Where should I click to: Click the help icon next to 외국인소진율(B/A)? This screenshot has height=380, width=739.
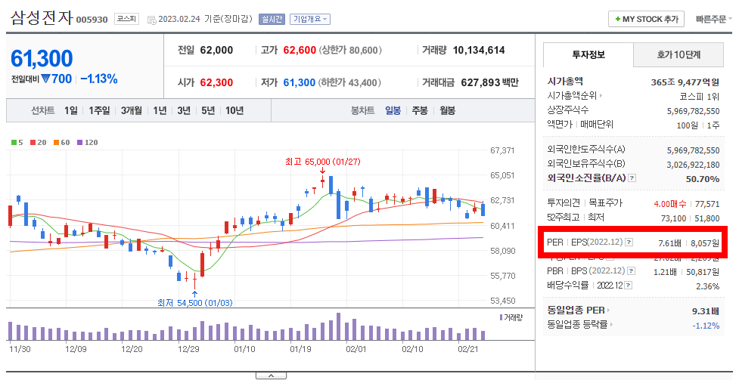point(632,178)
